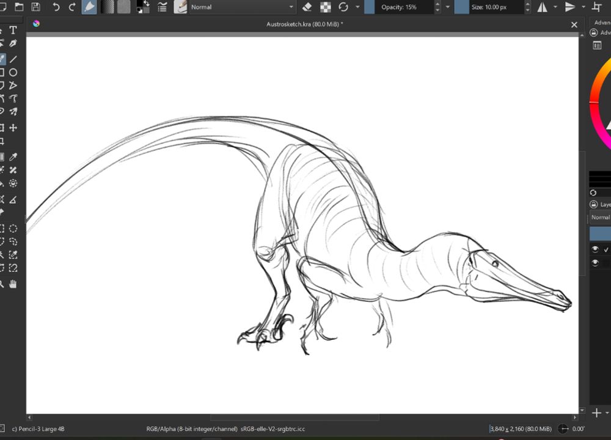Expand the add layer dropdown arrow
The image size is (611, 440).
click(607, 413)
